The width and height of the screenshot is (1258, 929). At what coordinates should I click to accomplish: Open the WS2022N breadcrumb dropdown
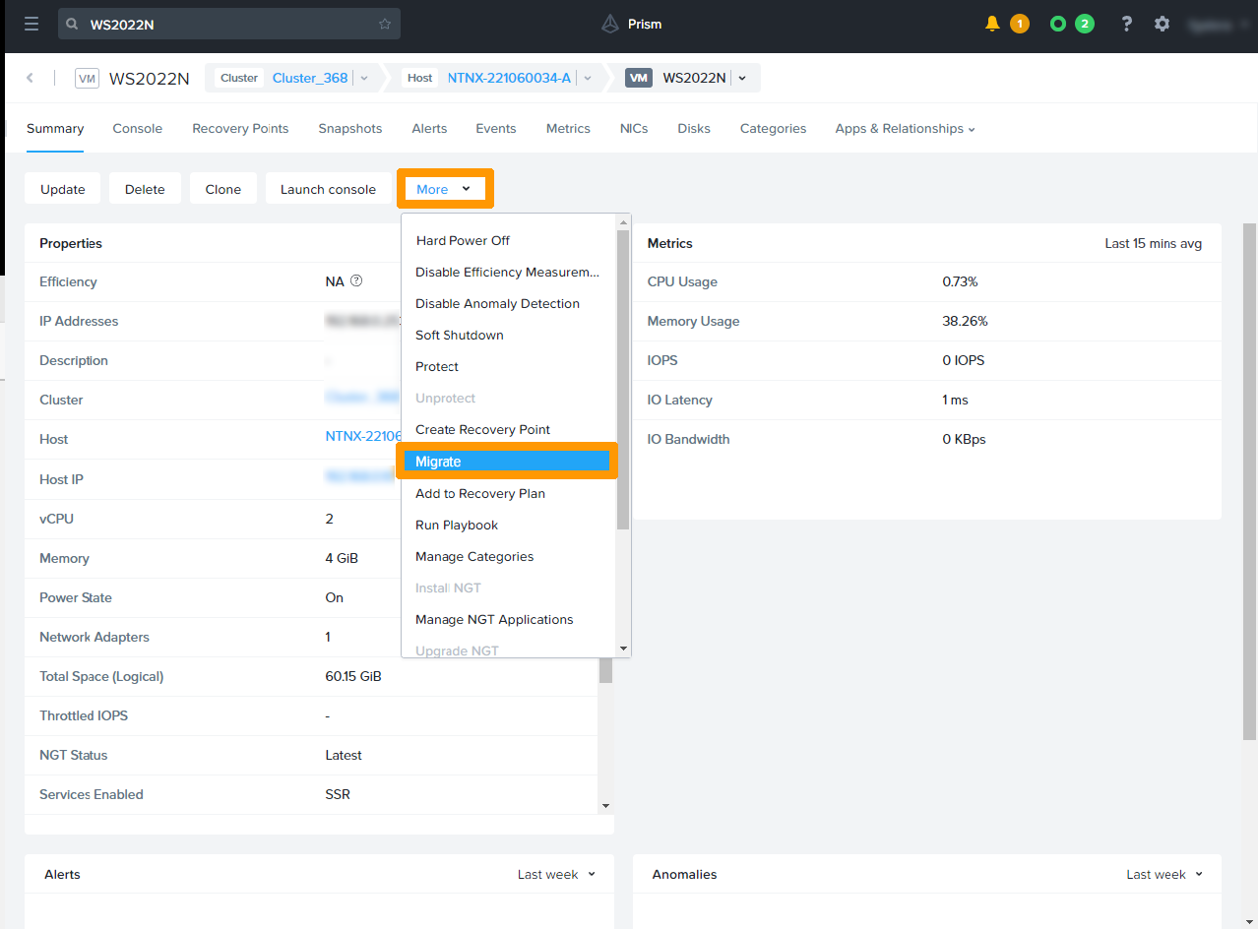tap(743, 78)
